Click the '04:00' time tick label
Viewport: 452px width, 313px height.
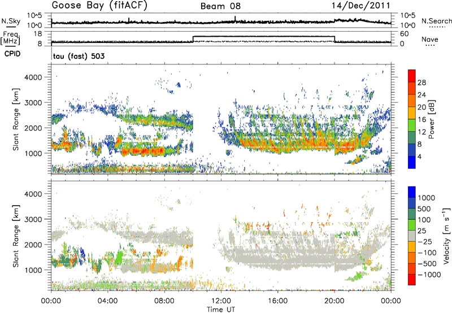pos(107,301)
